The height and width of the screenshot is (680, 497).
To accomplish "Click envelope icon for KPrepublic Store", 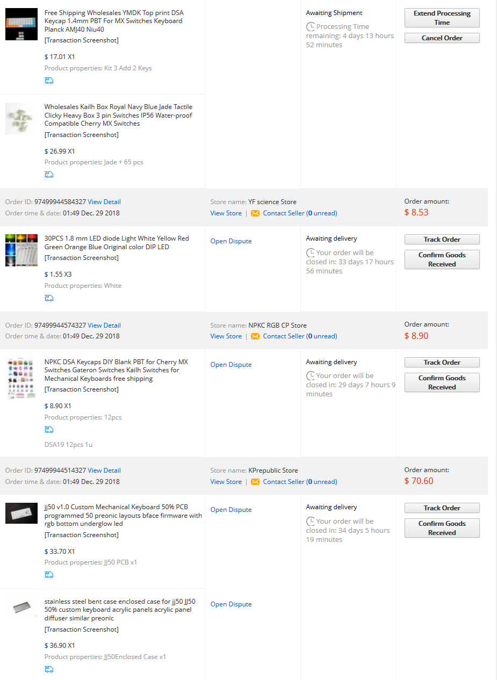I will 255,482.
